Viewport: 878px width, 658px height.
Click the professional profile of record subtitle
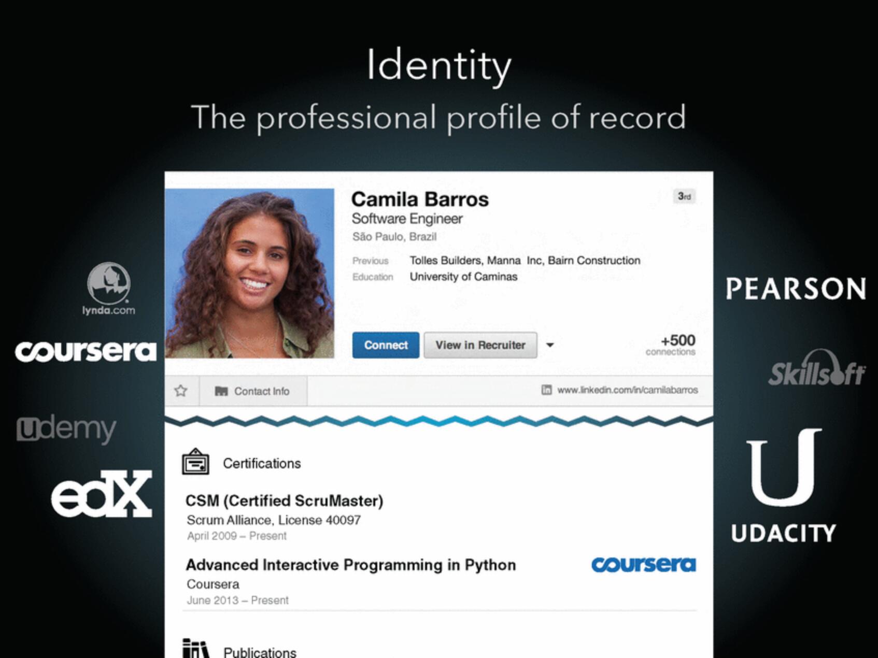438,118
